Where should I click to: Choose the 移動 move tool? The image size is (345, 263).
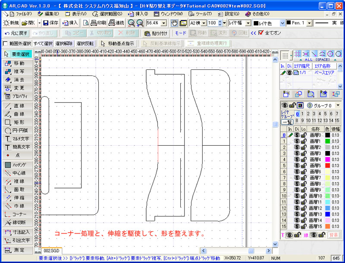pos(18,63)
